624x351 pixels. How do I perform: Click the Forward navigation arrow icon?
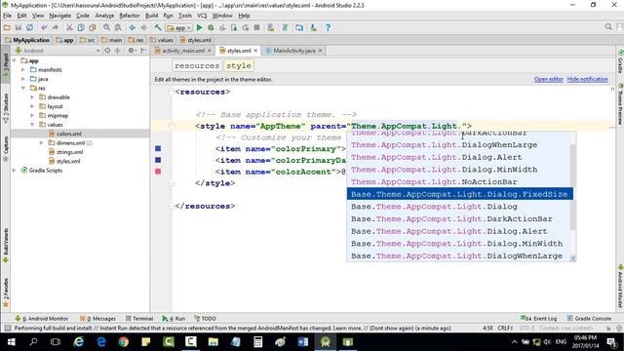143,28
